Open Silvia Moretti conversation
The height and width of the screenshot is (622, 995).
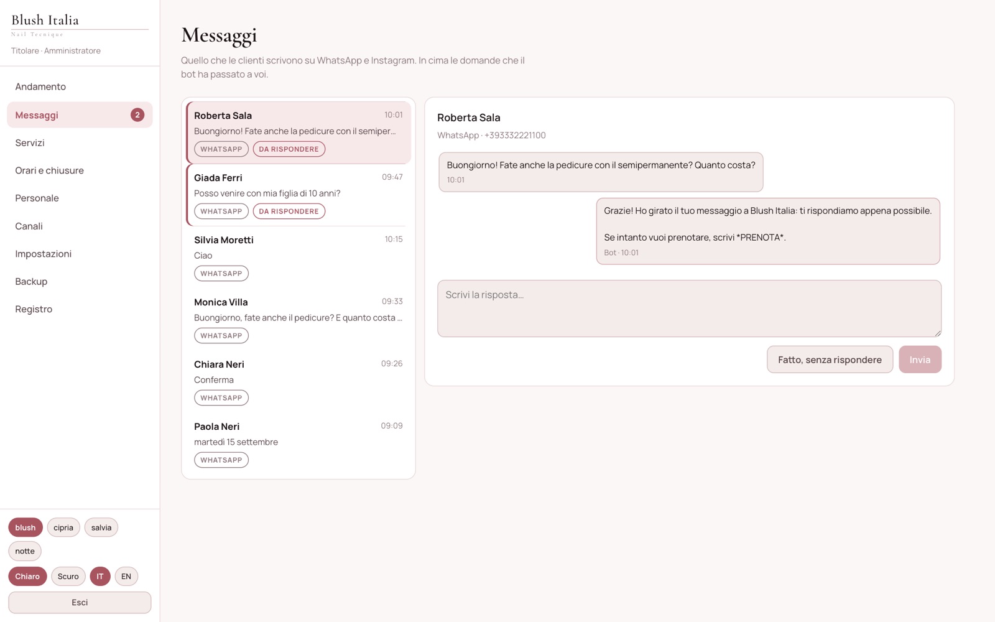pos(298,257)
